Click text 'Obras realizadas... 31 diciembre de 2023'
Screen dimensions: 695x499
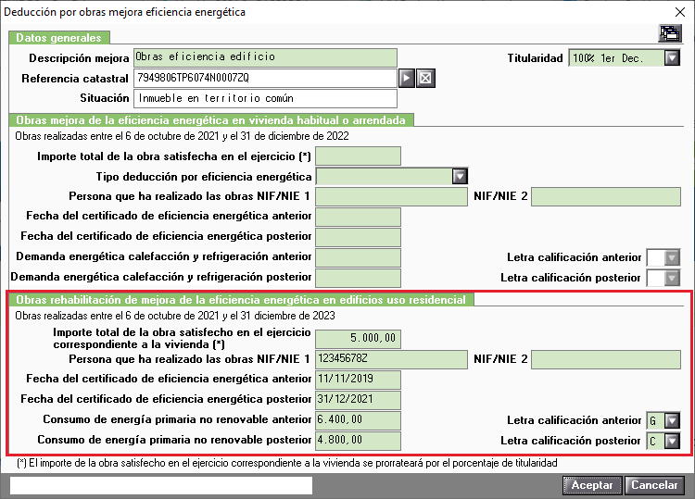[175, 316]
